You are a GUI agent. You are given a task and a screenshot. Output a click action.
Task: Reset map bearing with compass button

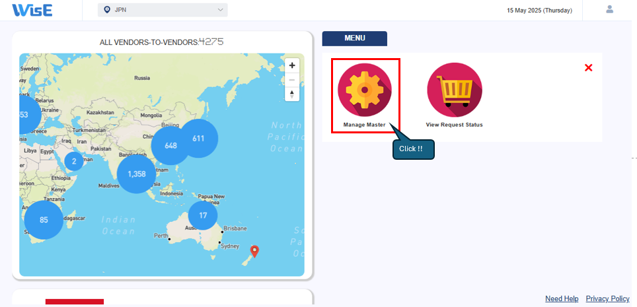[292, 94]
